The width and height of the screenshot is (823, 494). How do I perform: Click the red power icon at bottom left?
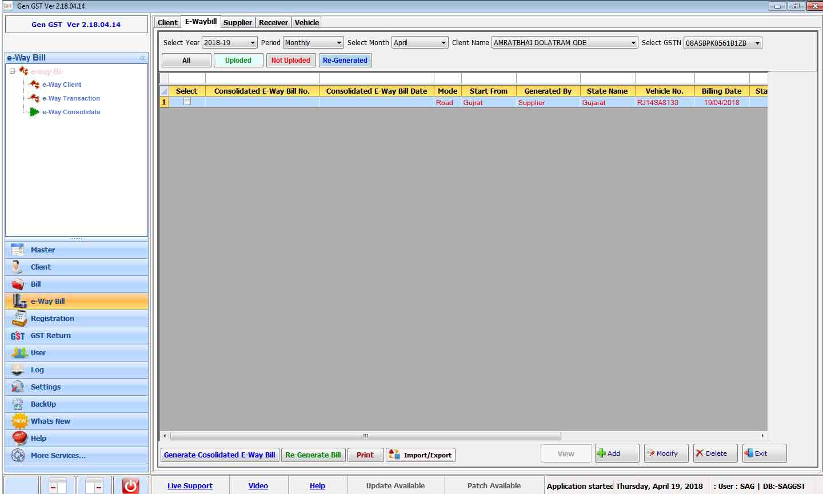tap(130, 486)
